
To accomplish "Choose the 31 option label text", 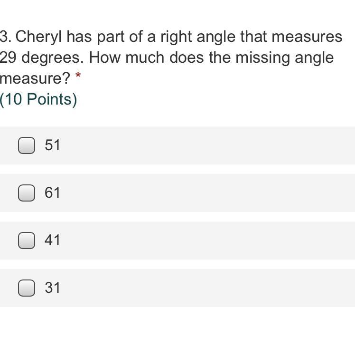I will click(53, 288).
